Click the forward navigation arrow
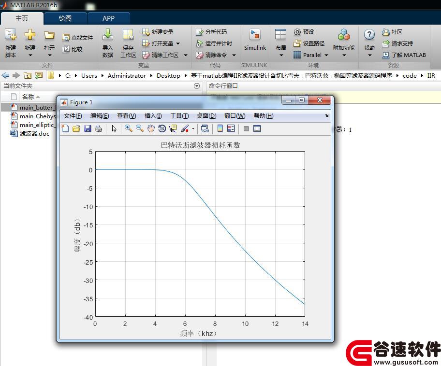 pyautogui.click(x=16, y=75)
